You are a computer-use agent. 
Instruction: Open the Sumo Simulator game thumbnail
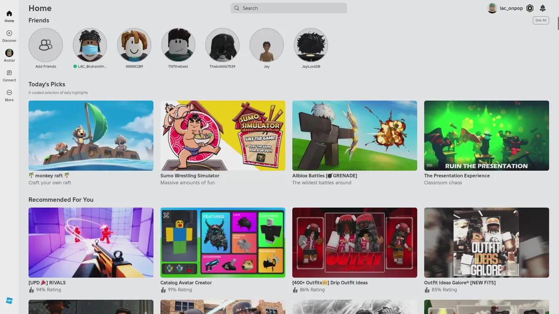[x=223, y=136]
